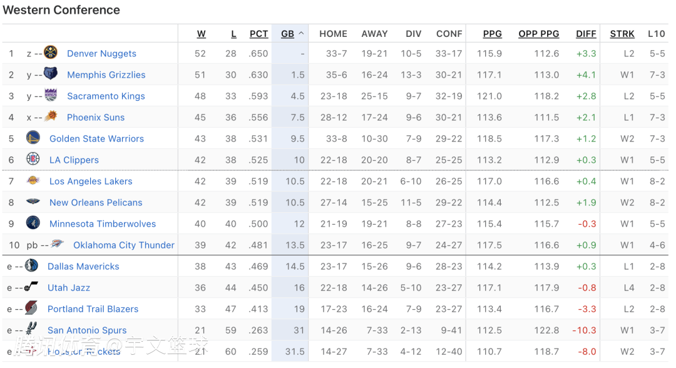Click the Dallas Mavericks logo
This screenshot has height=368, width=676.
tap(31, 265)
